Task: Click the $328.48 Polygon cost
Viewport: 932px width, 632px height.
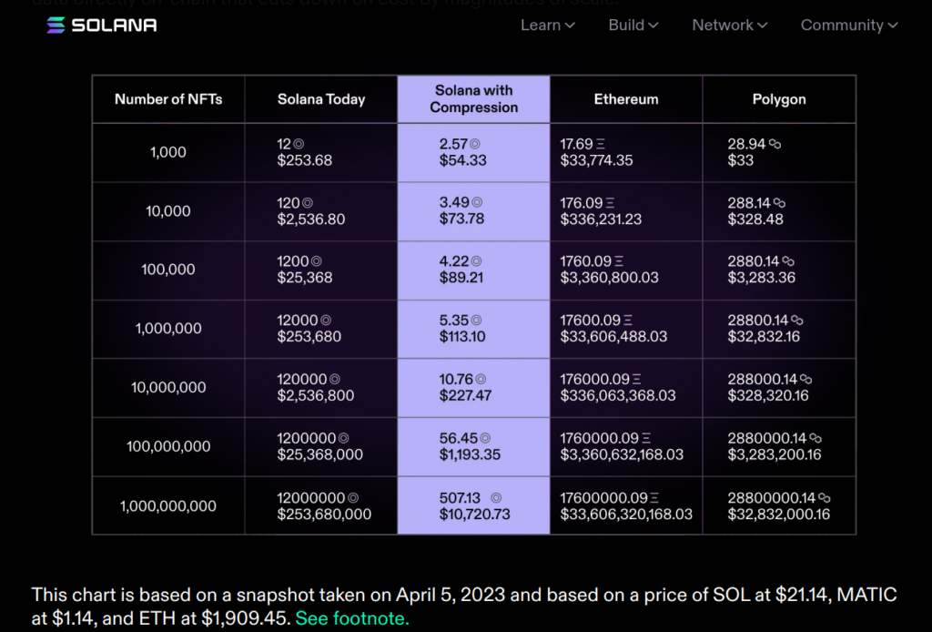Action: [x=755, y=219]
